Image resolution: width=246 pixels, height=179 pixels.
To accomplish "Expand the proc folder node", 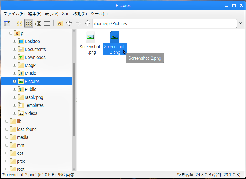I will (7, 161).
